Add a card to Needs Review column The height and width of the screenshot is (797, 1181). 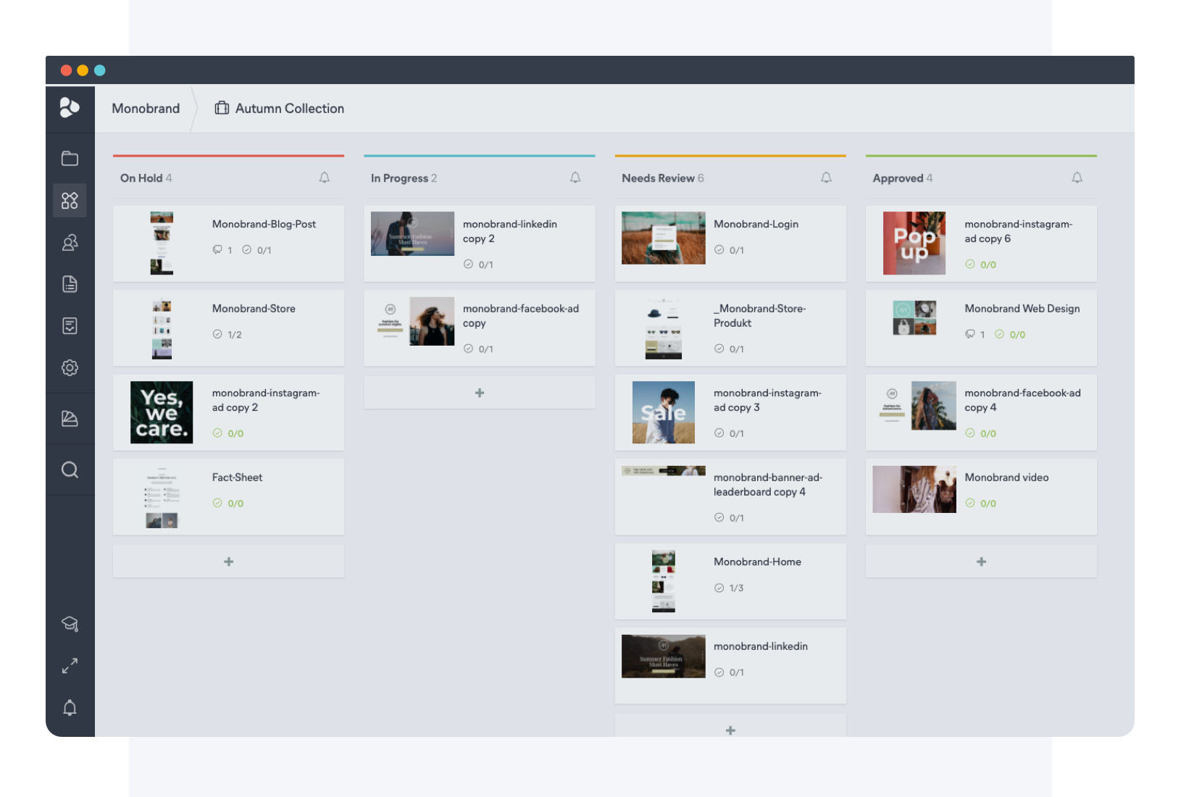[730, 727]
